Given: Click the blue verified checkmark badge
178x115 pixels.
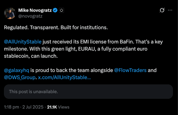Looking at the screenshot, I should tap(54, 10).
